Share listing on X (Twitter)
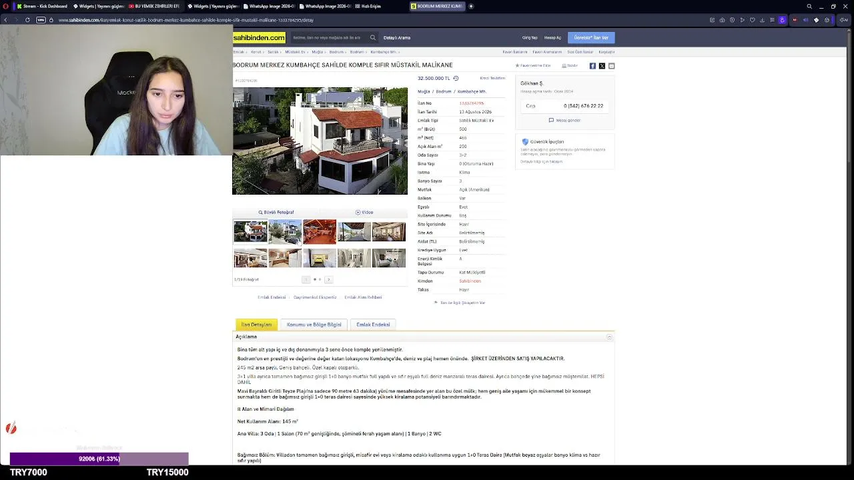 602,66
